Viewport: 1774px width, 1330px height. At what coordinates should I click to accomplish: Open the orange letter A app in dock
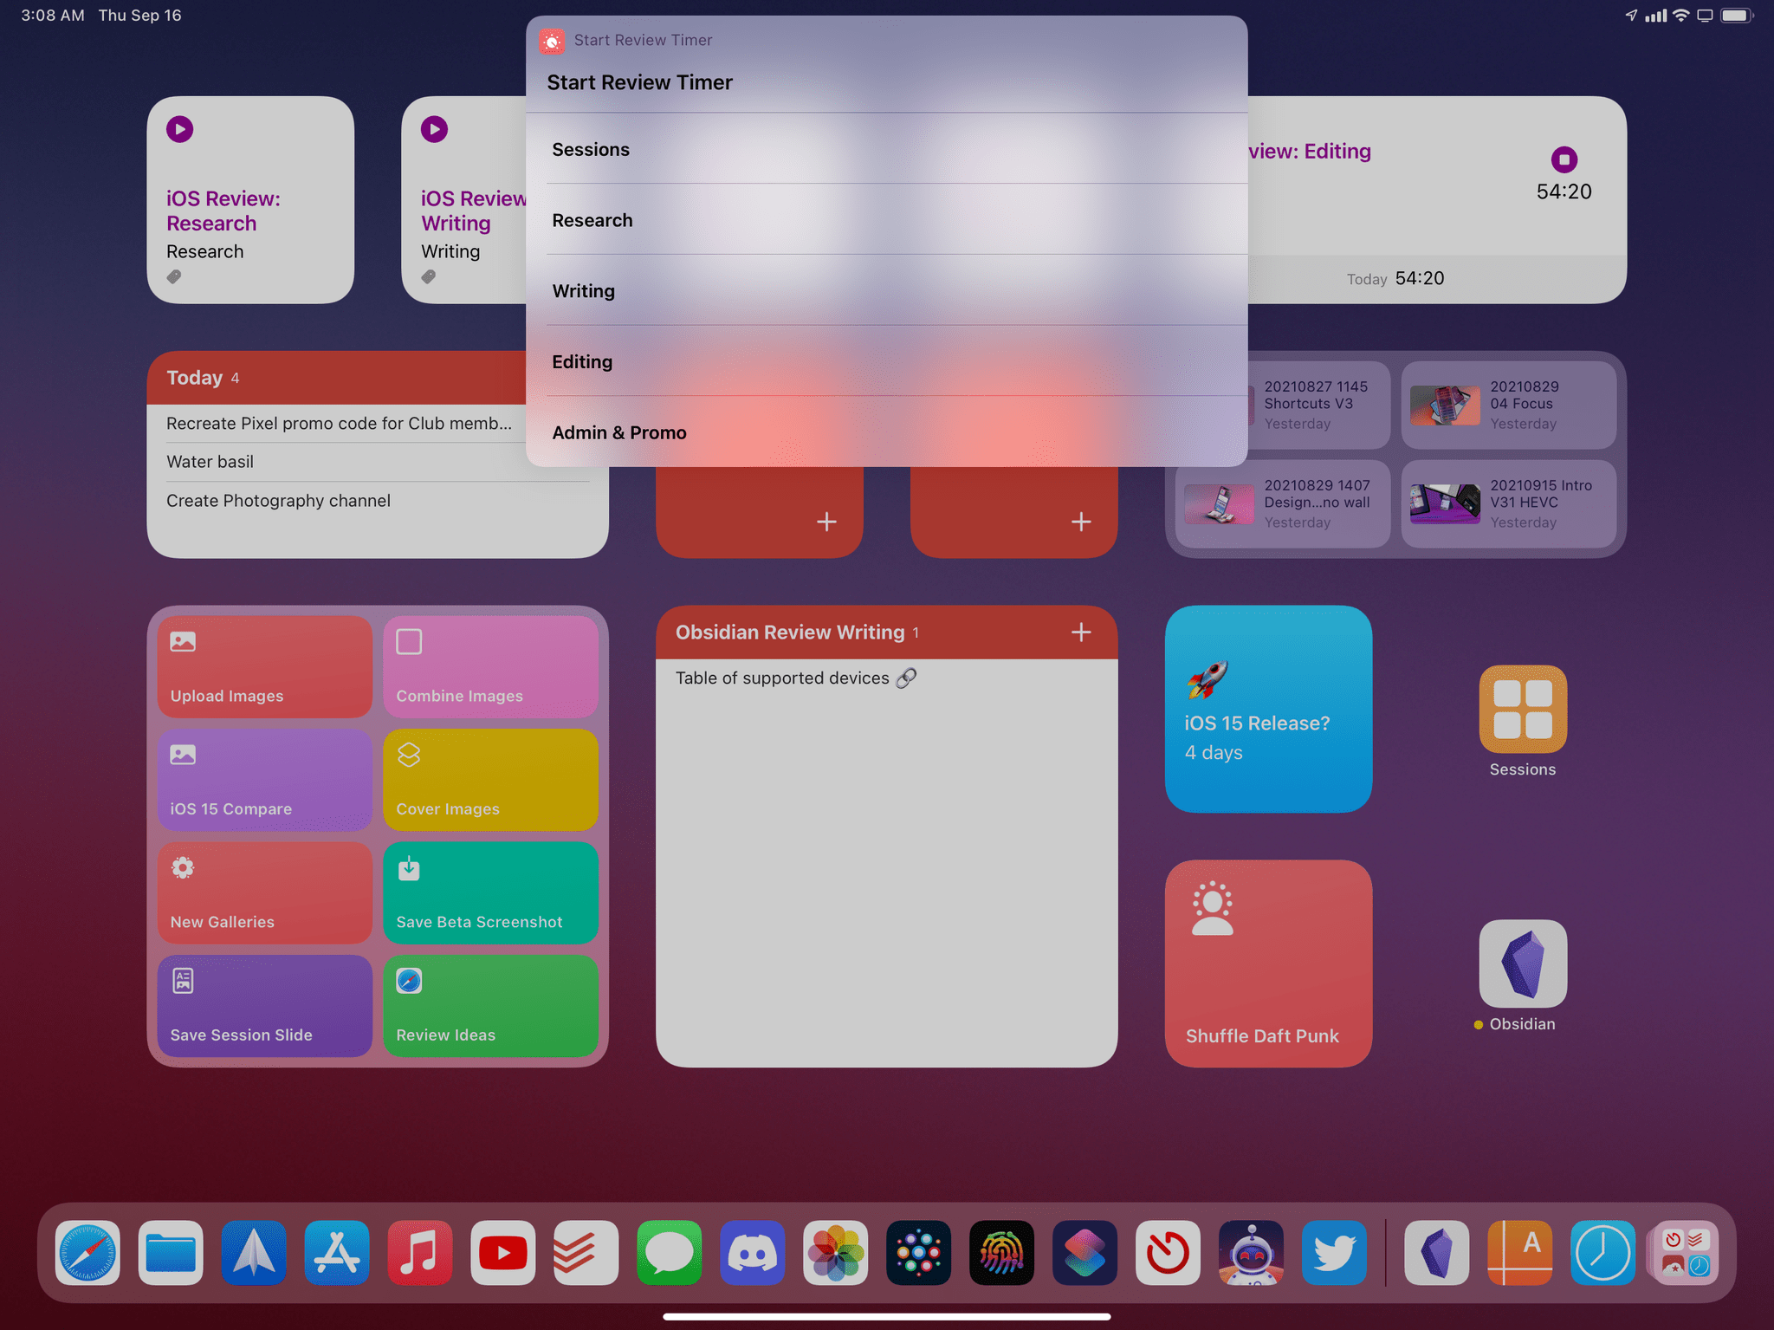[1520, 1252]
